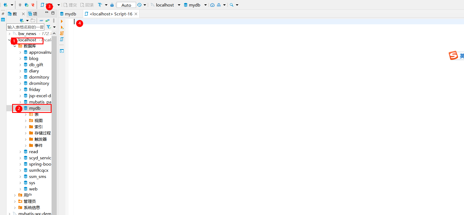This screenshot has width=464, height=215.
Task: Open active connection localhost selector
Action: pyautogui.click(x=165, y=5)
